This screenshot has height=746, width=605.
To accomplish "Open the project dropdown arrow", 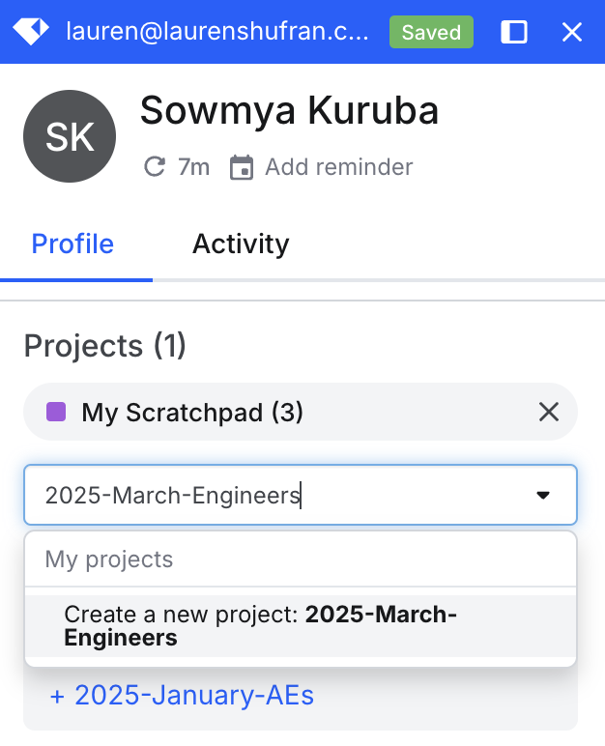I will click(x=543, y=496).
